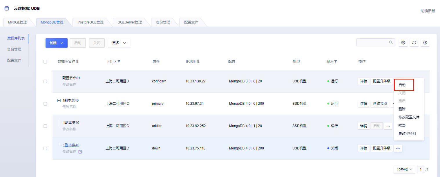Click the 云数据库 UDB logo icon
The height and width of the screenshot is (177, 440).
[x=6, y=8]
